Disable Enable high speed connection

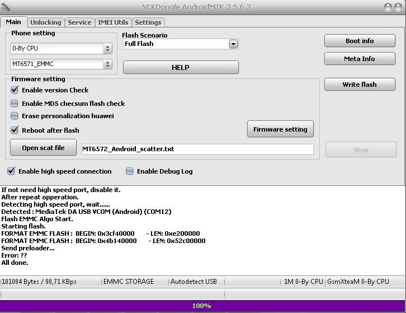(11, 171)
